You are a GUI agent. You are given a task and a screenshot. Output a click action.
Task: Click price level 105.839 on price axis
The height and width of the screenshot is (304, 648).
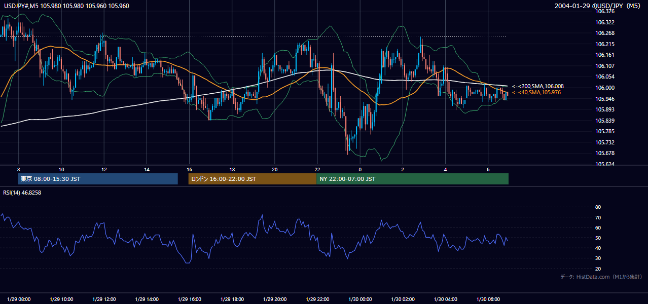pyautogui.click(x=604, y=121)
